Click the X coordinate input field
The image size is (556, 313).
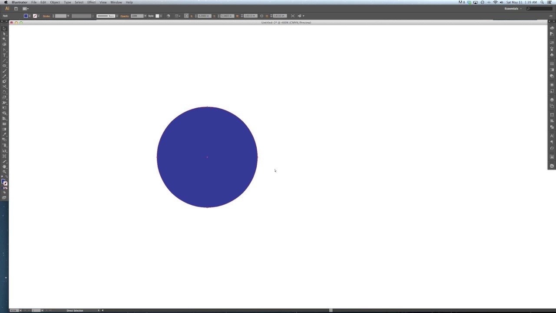click(204, 16)
